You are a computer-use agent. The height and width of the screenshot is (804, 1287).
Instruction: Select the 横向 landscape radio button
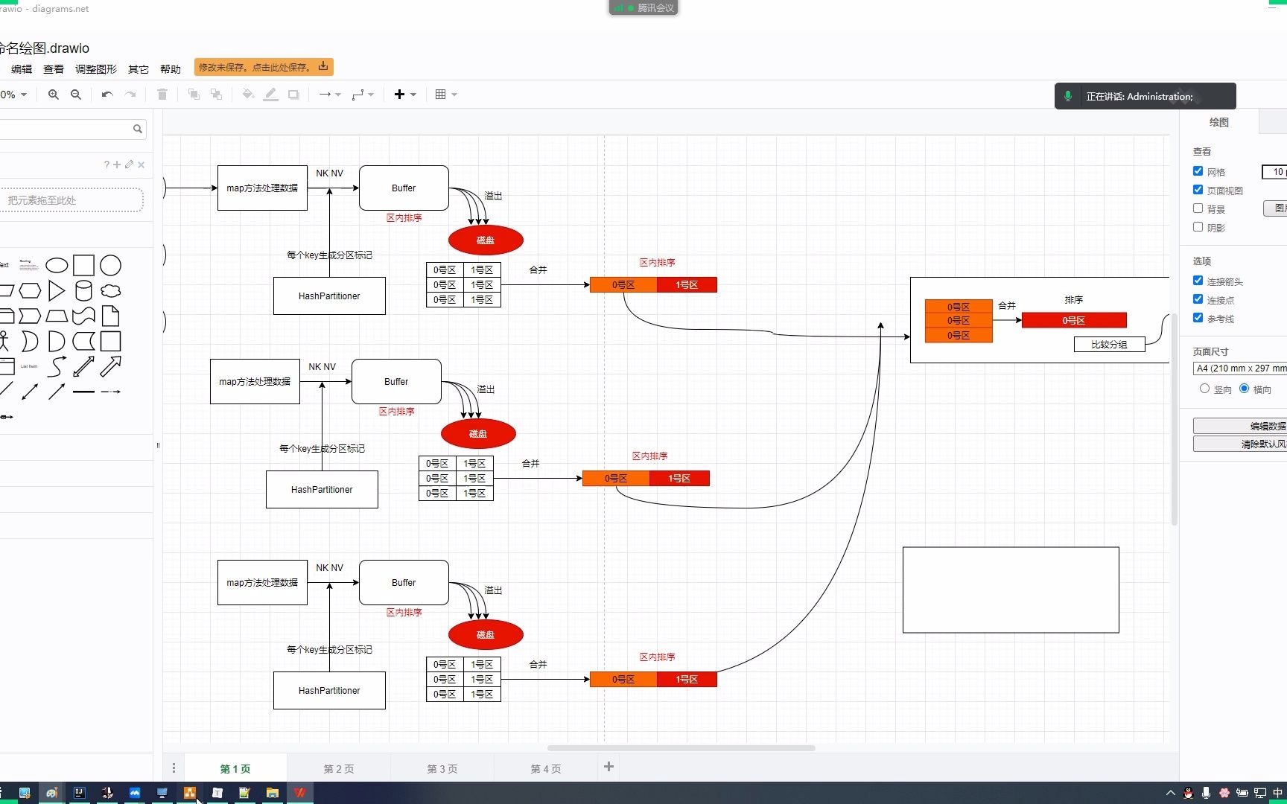1244,389
